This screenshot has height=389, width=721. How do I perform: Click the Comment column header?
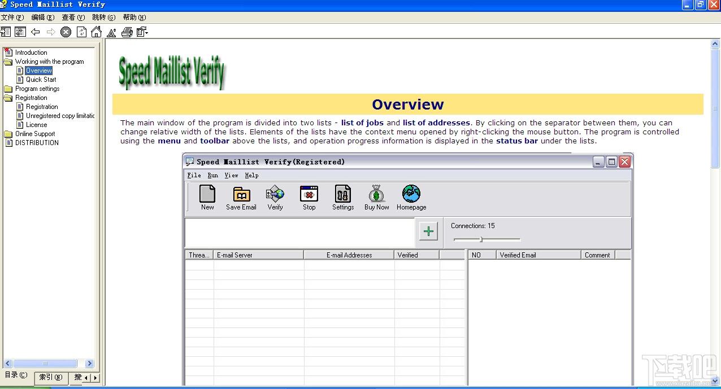(x=598, y=255)
